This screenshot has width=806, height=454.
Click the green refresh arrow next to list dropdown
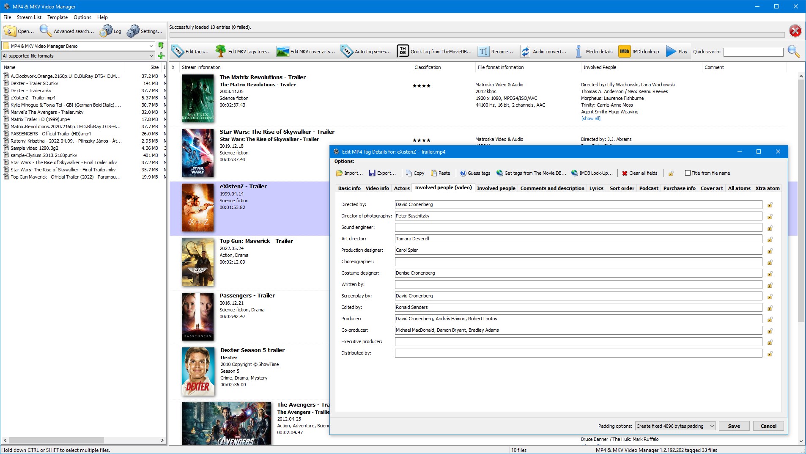click(161, 45)
